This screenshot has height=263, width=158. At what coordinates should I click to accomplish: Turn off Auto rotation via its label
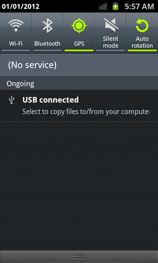pyautogui.click(x=142, y=42)
